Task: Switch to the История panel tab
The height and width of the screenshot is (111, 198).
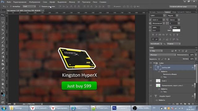Action: point(153,12)
